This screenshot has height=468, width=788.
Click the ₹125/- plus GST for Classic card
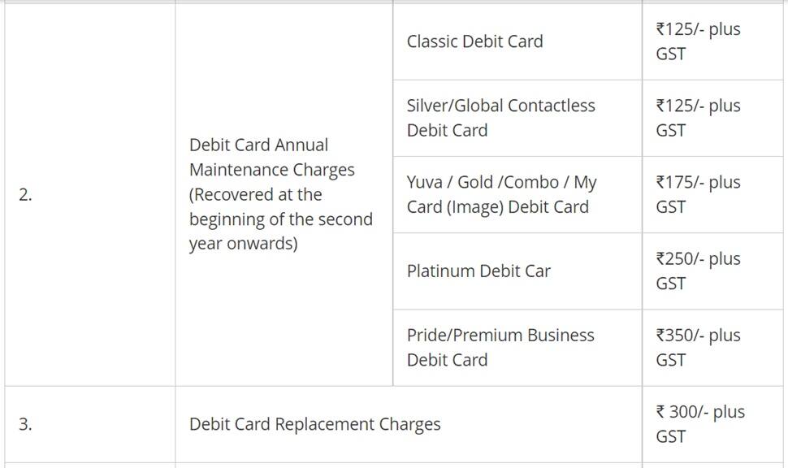[698, 41]
